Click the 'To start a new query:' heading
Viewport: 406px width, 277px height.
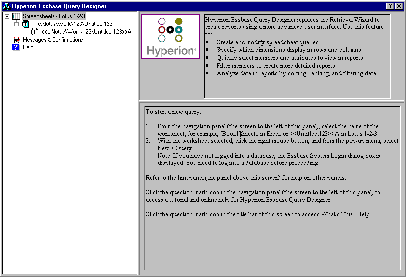[173, 112]
